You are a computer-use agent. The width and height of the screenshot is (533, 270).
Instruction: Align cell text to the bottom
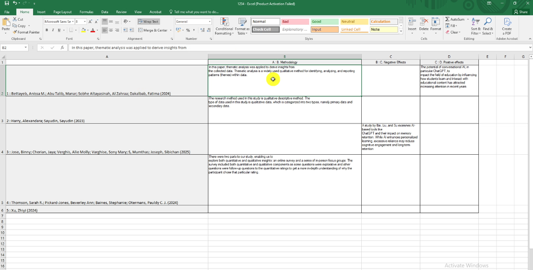(x=117, y=22)
